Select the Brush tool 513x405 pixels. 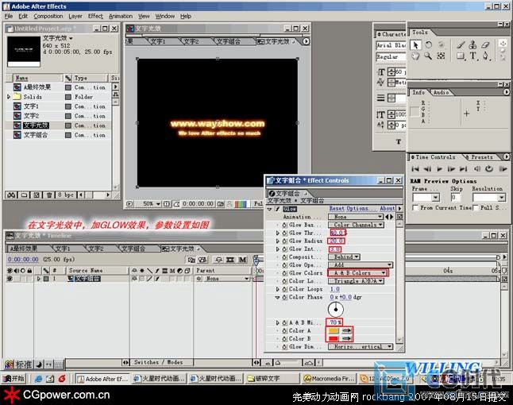click(x=461, y=44)
